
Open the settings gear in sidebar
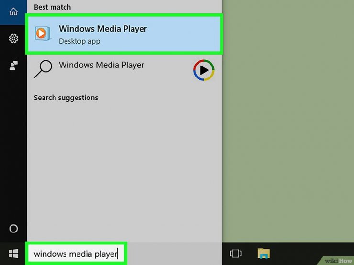[x=13, y=39]
